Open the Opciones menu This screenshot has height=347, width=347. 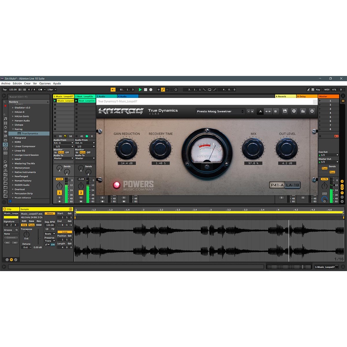pyautogui.click(x=44, y=83)
